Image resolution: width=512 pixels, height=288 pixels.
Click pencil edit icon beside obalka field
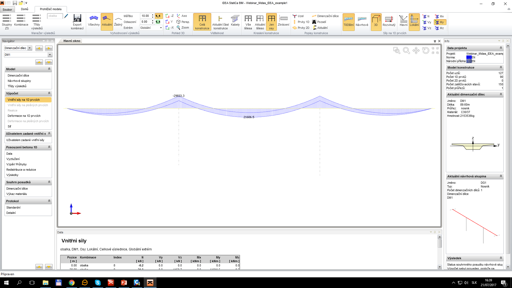tap(66, 16)
